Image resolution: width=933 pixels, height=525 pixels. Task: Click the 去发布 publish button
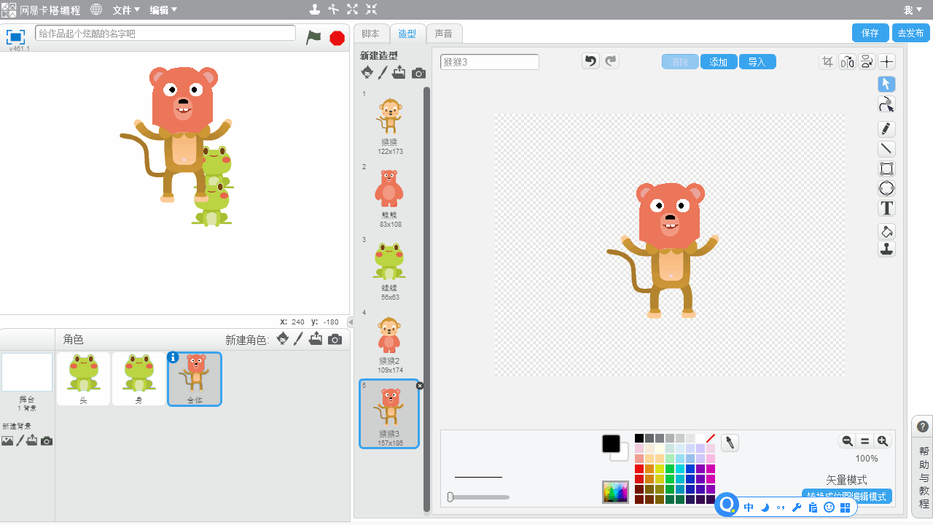click(910, 33)
